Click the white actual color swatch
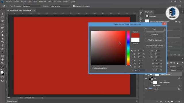Viewport: 184px width, 103px height. tap(135, 40)
